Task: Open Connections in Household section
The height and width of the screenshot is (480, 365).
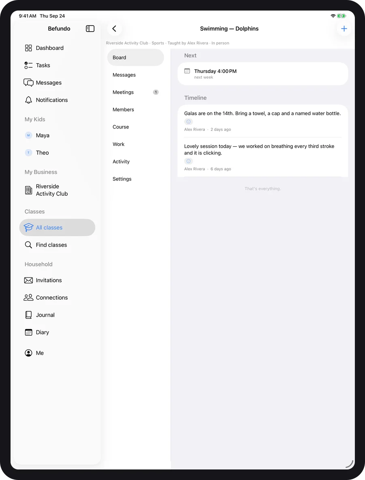Action: [x=57, y=298]
